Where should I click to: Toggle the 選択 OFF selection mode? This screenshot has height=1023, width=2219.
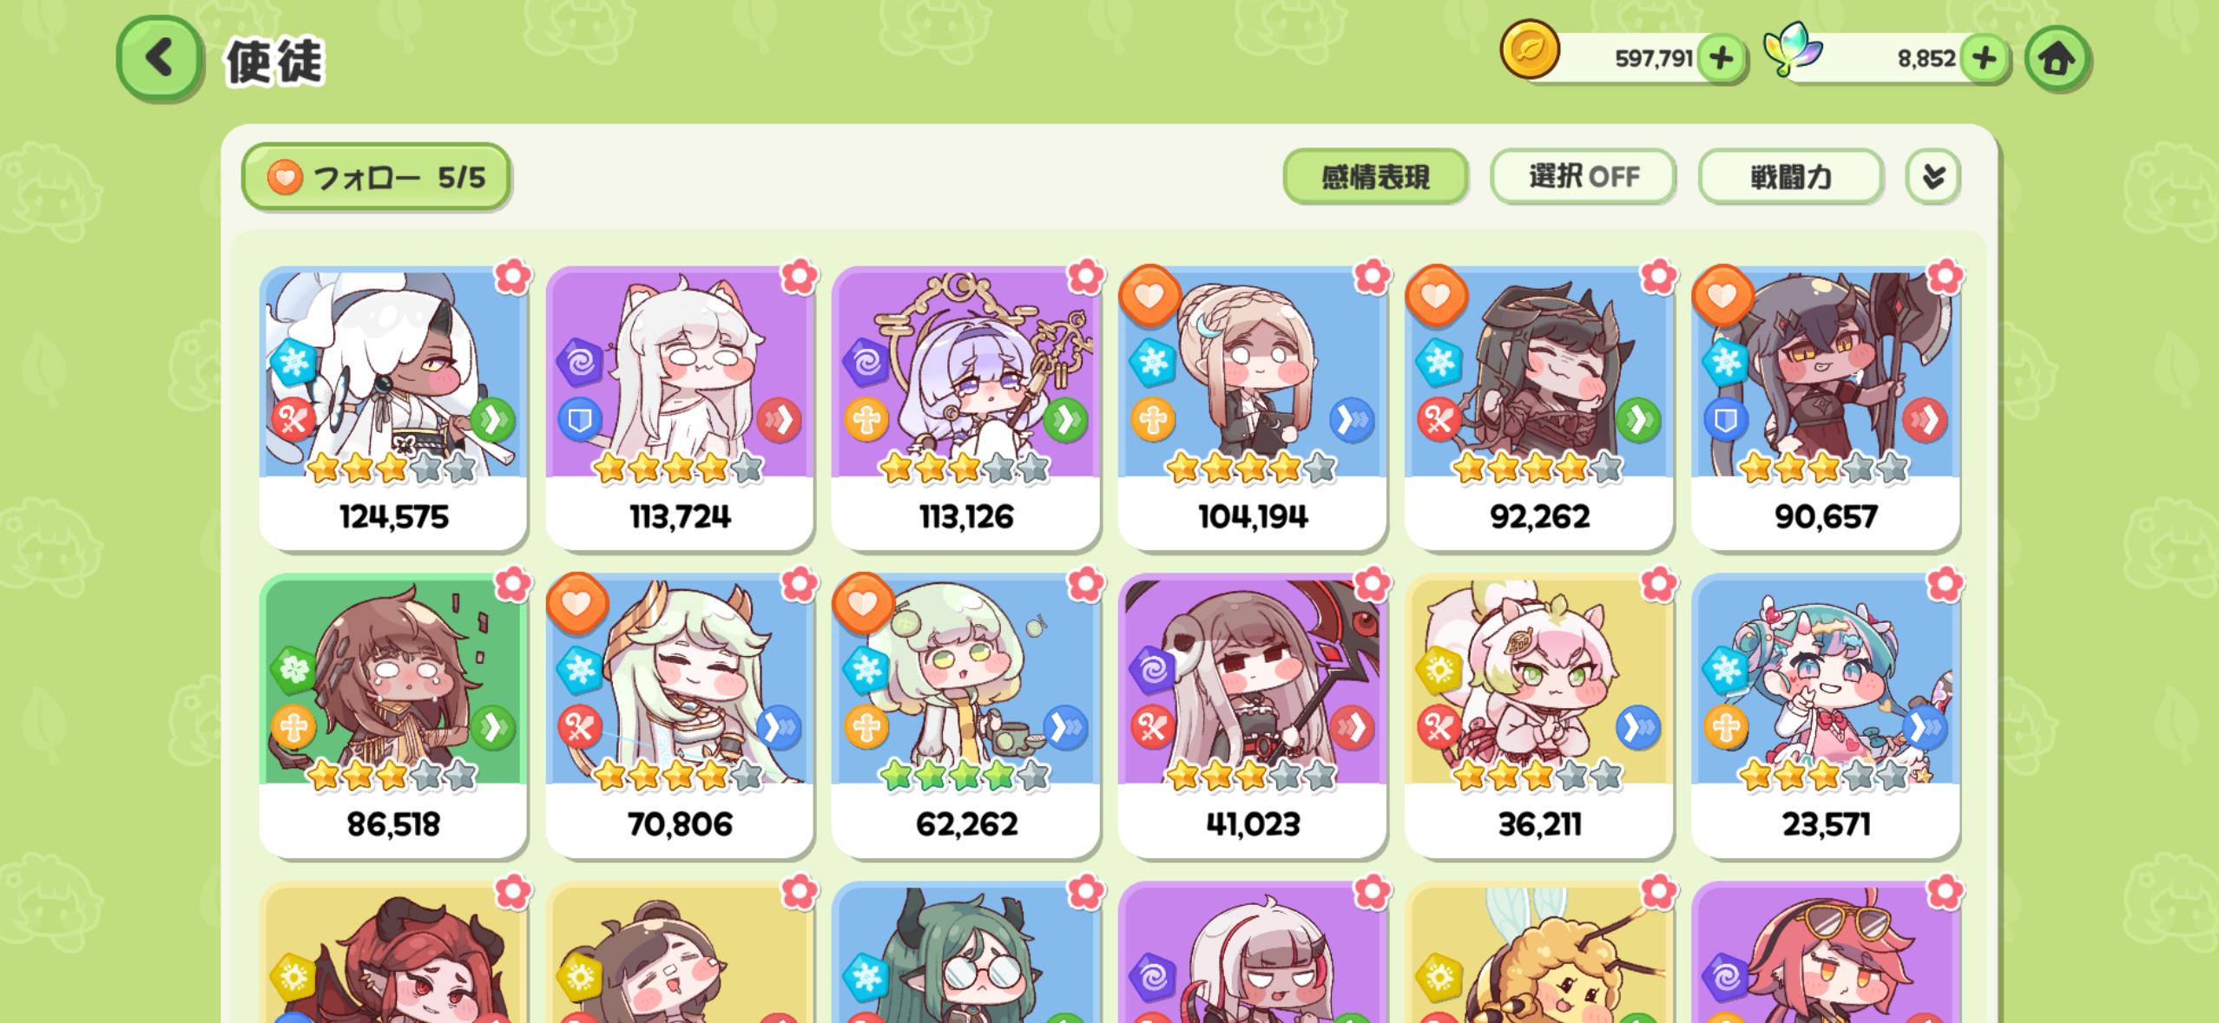click(x=1584, y=177)
